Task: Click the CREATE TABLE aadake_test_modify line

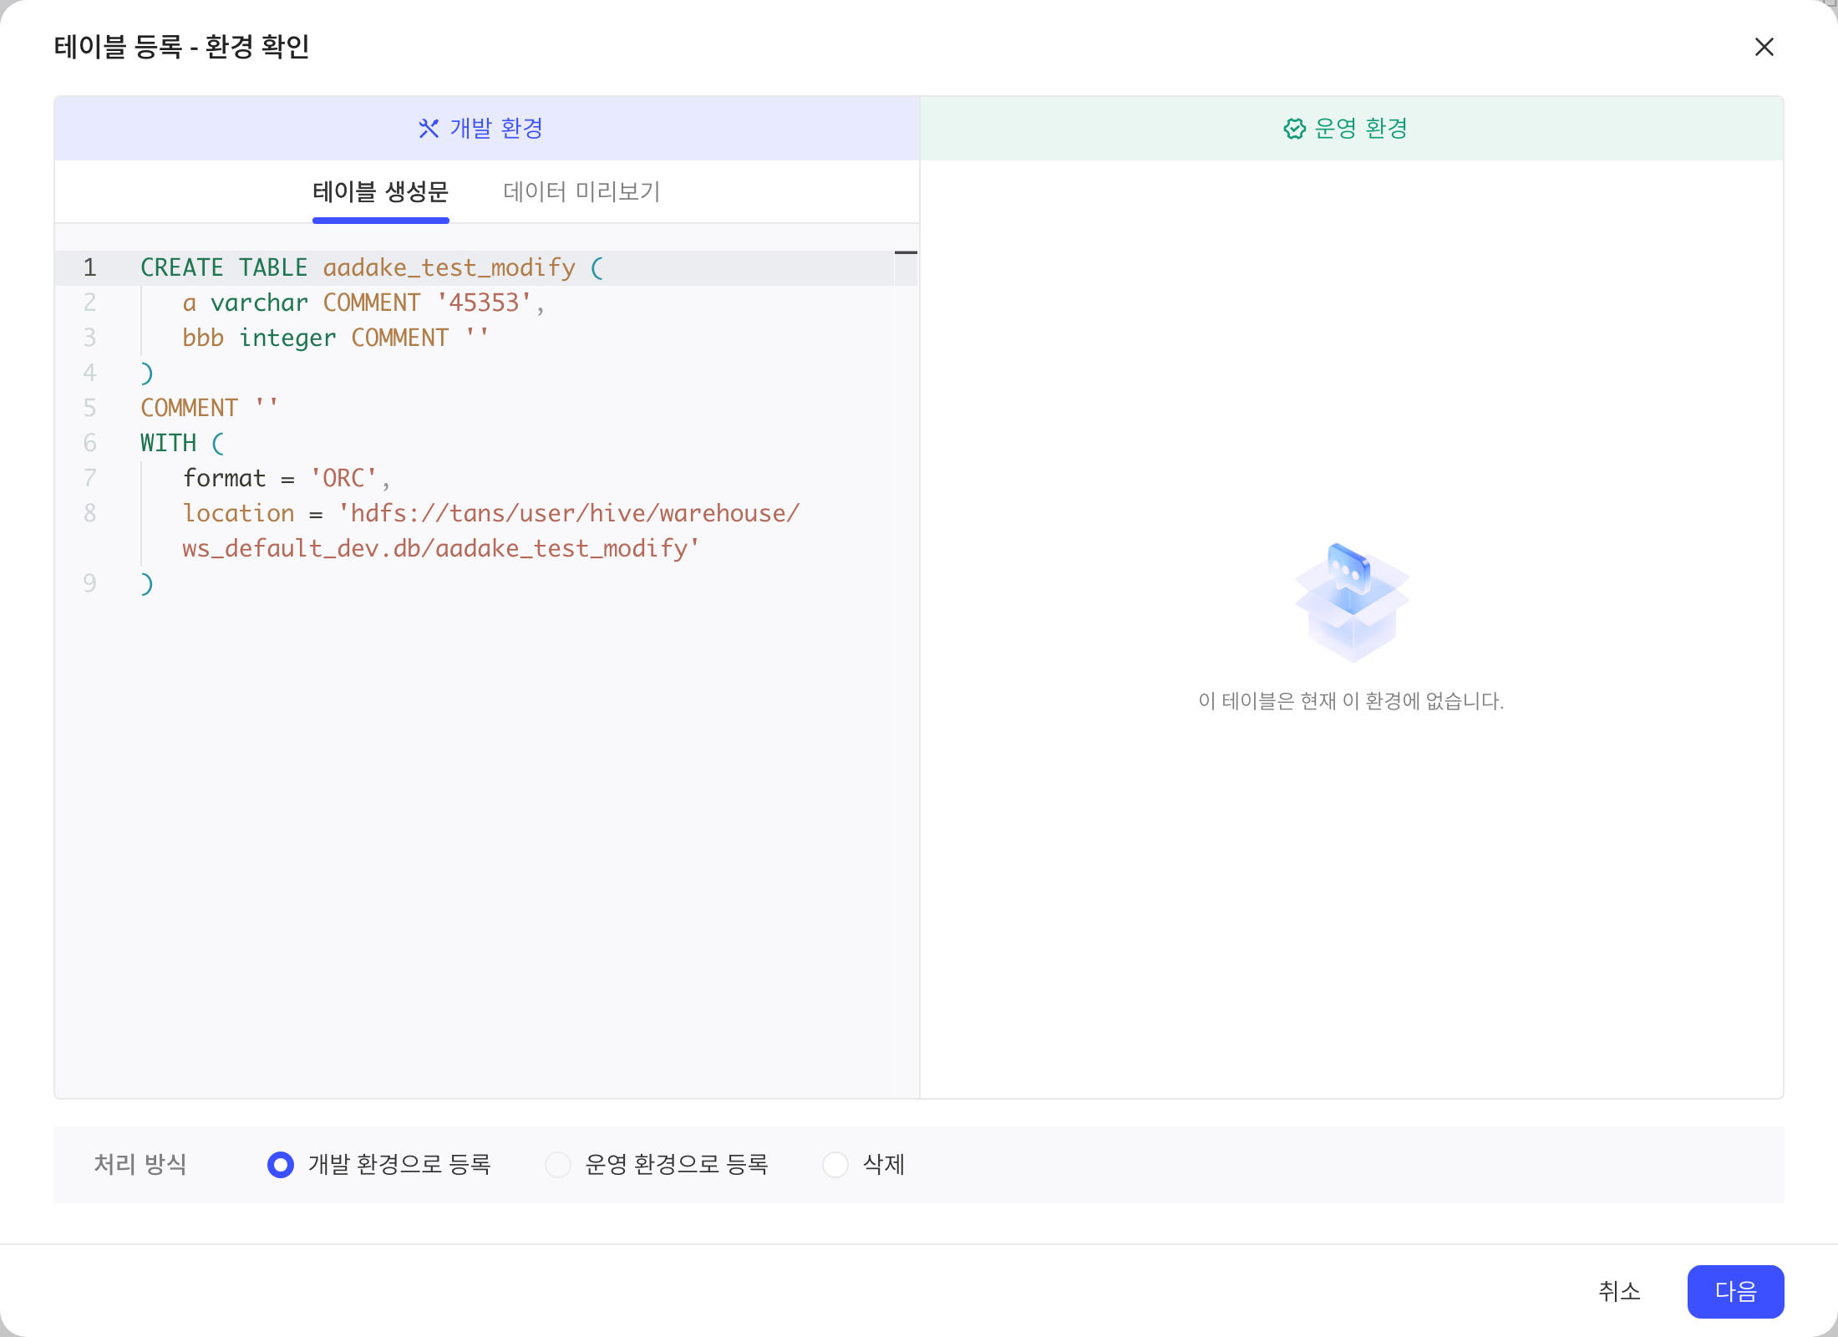Action: pyautogui.click(x=372, y=267)
